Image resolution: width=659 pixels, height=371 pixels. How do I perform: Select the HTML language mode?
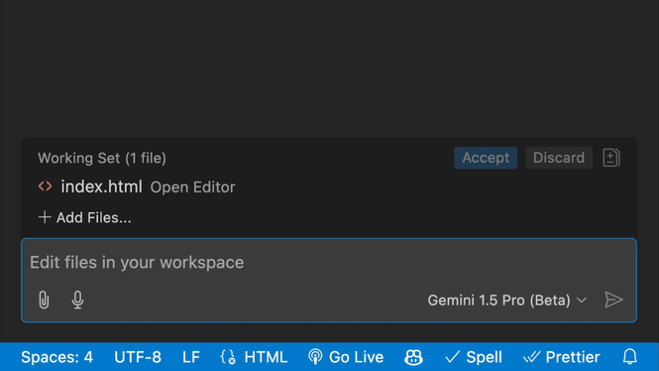tap(266, 357)
